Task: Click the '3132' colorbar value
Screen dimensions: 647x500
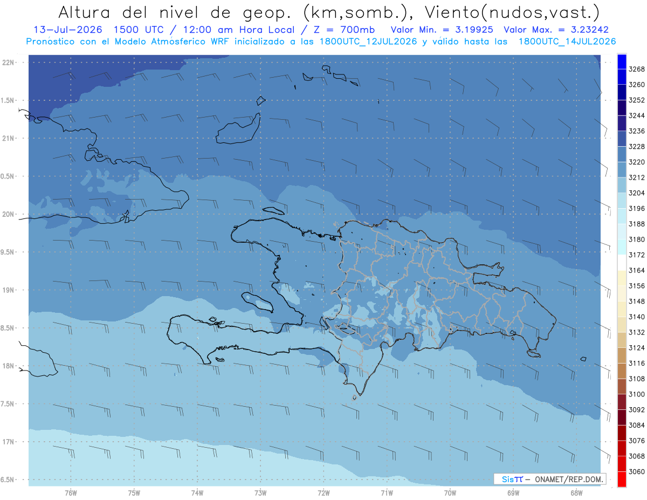Action: pos(637,332)
